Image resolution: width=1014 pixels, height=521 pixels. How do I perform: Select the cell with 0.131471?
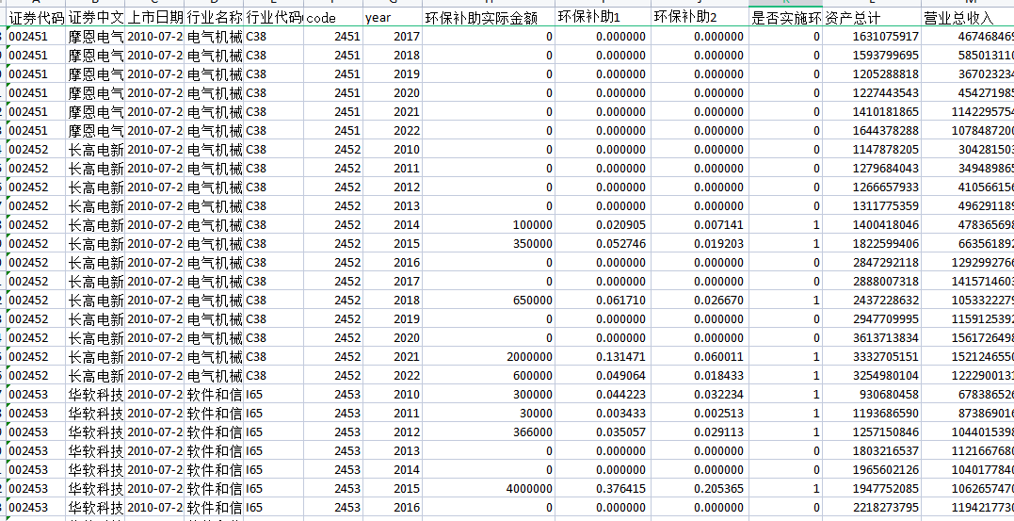pos(604,357)
